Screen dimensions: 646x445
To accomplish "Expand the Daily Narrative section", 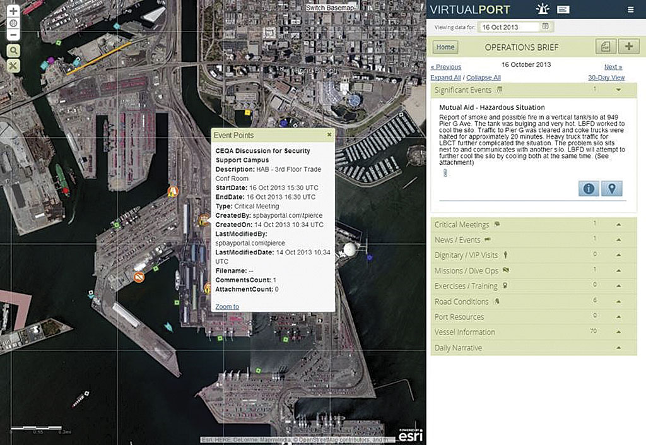I will coord(618,348).
